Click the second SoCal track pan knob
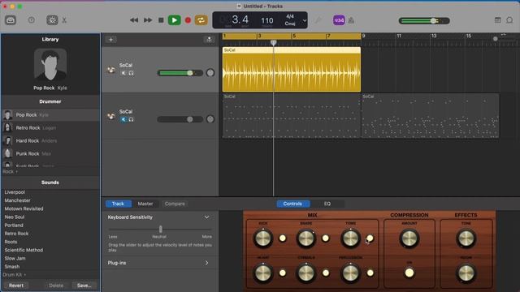Image resolution: width=520 pixels, height=292 pixels. click(210, 119)
